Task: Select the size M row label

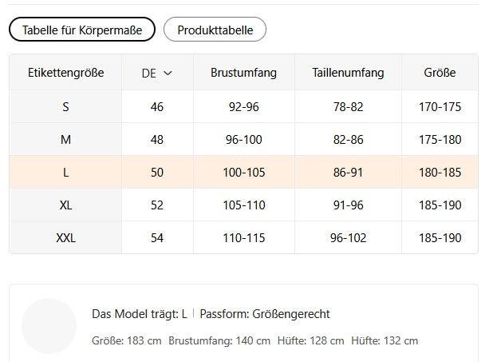Action: (65, 139)
